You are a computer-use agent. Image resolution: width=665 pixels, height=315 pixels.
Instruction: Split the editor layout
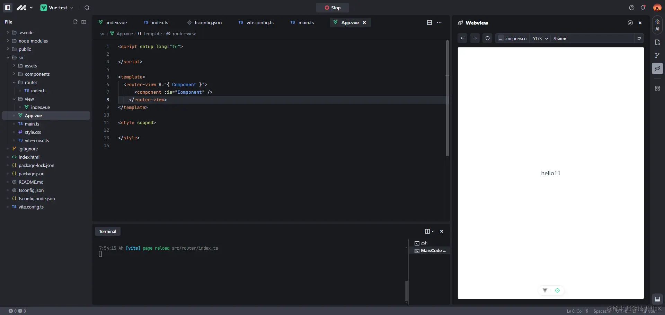[x=429, y=22]
